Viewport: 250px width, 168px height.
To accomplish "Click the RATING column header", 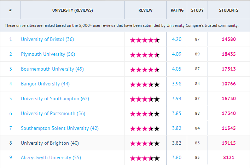I will pyautogui.click(x=177, y=10).
